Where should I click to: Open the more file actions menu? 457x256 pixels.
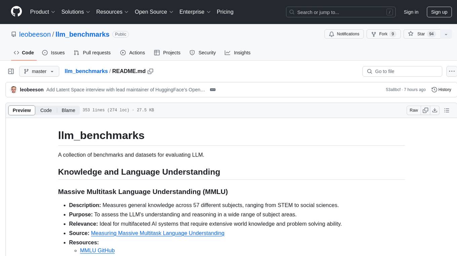coord(452,71)
